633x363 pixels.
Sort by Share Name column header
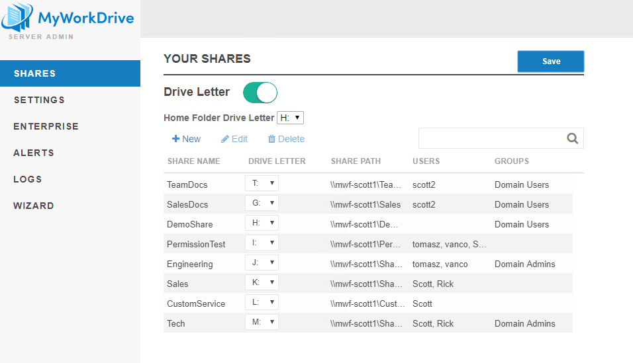[x=193, y=161]
